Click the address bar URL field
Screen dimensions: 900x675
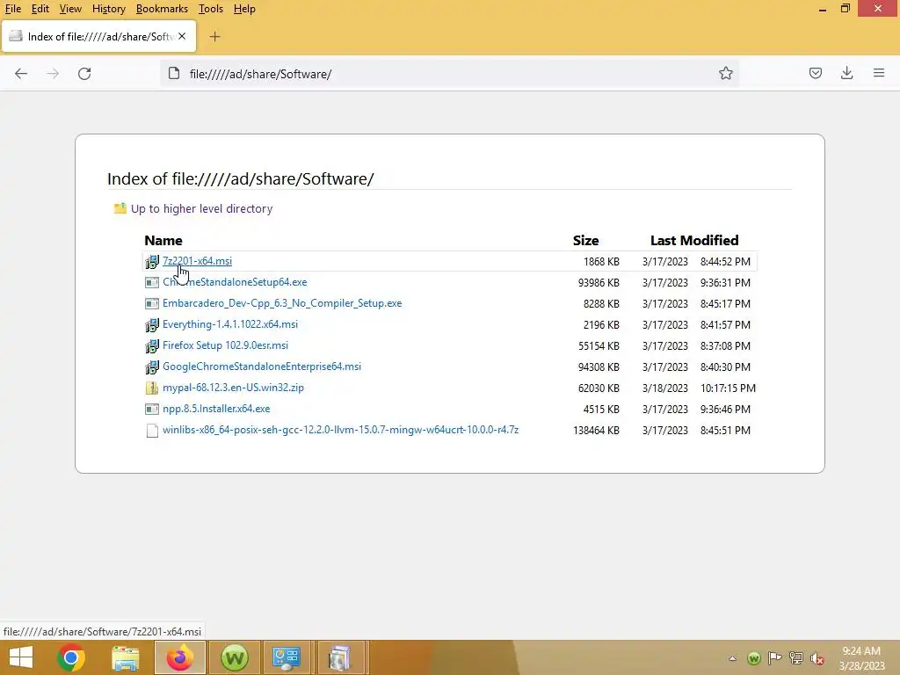pos(447,74)
